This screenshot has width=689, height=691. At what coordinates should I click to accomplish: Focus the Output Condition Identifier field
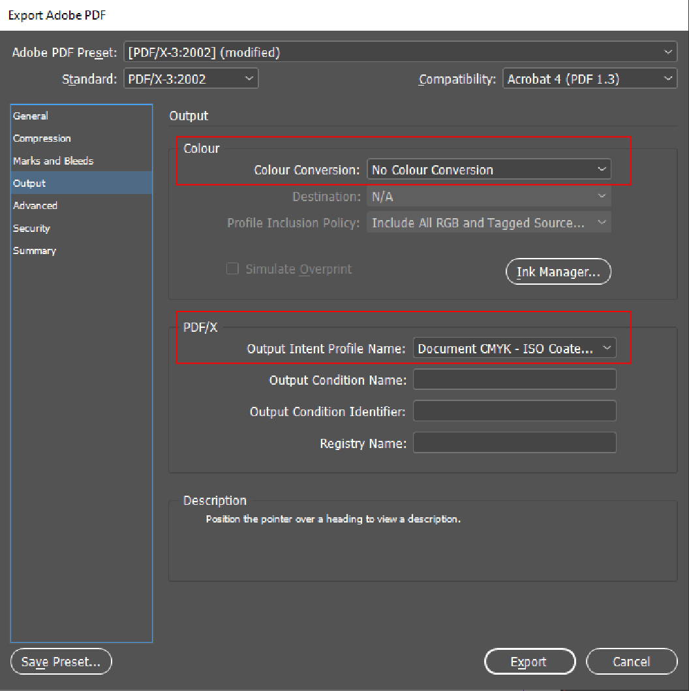(x=514, y=411)
